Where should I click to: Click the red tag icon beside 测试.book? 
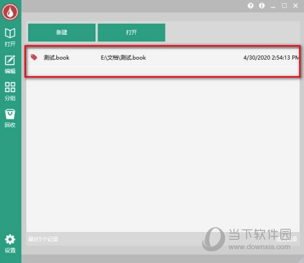tap(34, 57)
